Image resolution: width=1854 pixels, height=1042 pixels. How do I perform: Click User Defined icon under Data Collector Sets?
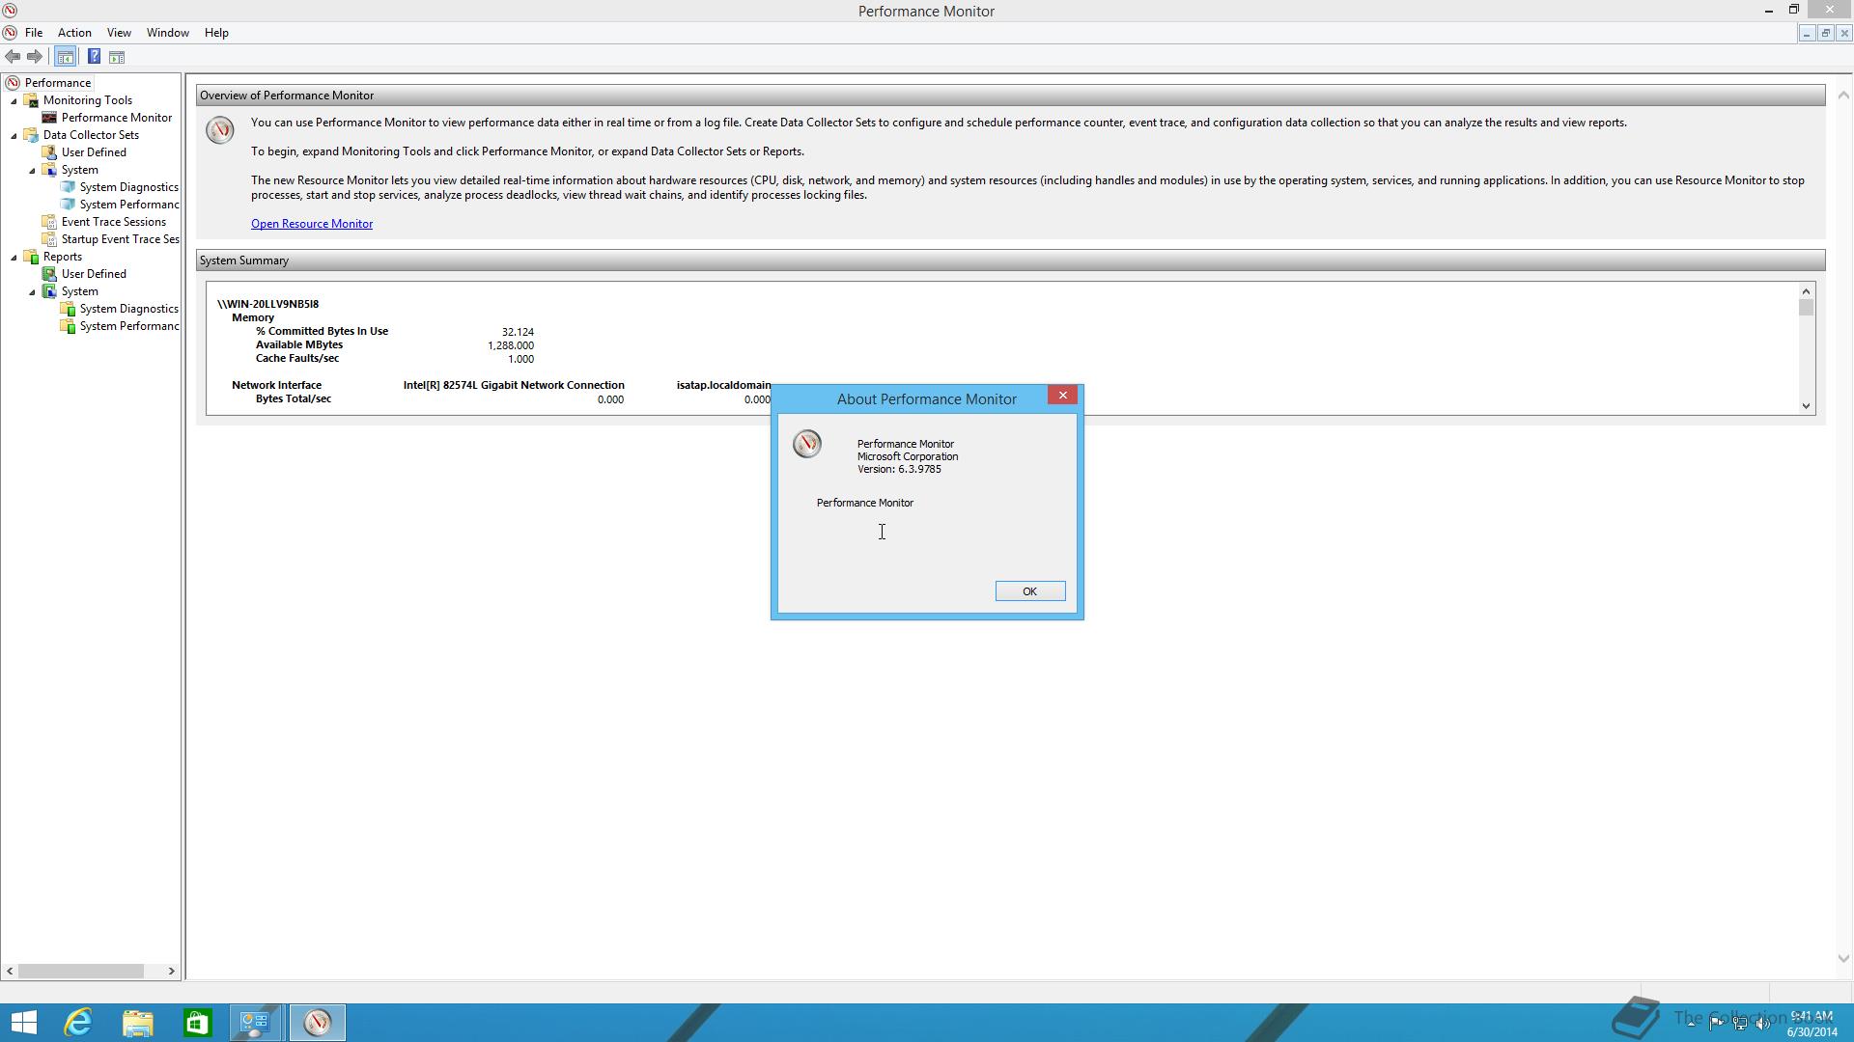pyautogui.click(x=49, y=152)
